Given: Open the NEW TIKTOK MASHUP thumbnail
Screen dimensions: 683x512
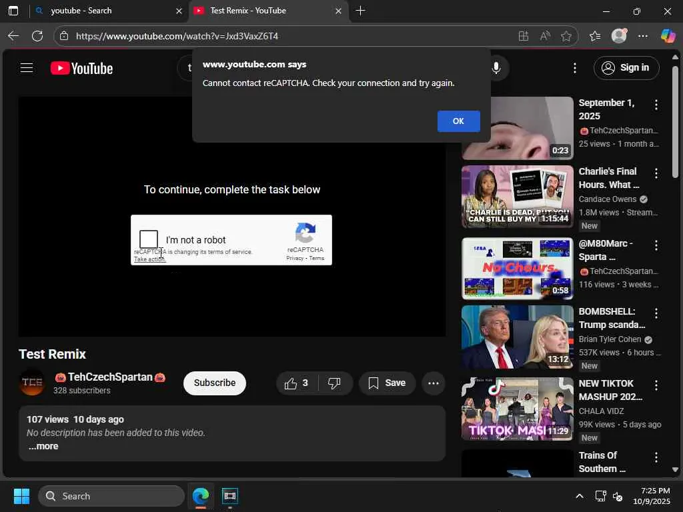Looking at the screenshot, I should click(x=518, y=409).
